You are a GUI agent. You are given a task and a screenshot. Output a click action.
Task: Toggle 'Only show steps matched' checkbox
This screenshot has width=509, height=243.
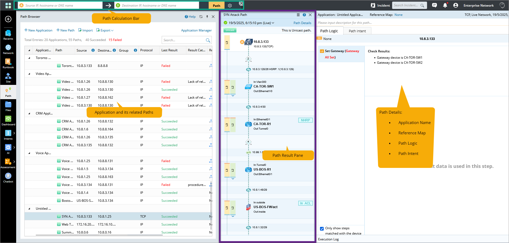(322, 228)
